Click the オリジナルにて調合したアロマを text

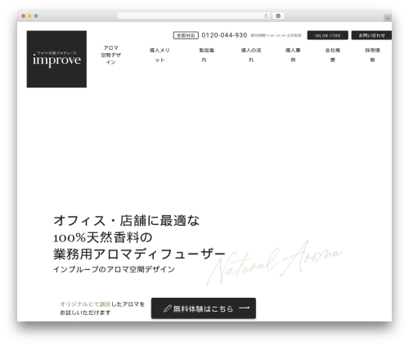[102, 304]
